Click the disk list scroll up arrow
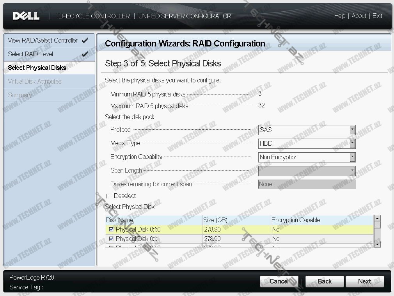This screenshot has width=394, height=296. [377, 218]
